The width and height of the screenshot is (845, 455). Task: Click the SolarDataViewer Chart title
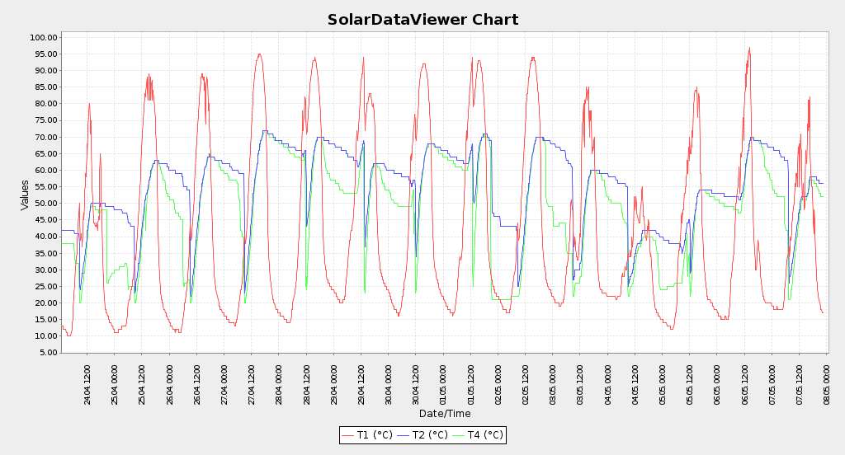(x=422, y=20)
